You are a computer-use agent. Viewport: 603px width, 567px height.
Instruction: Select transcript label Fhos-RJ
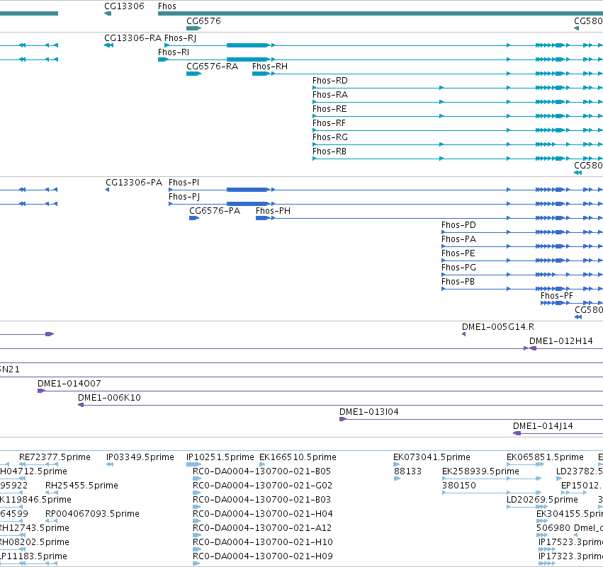pos(181,38)
